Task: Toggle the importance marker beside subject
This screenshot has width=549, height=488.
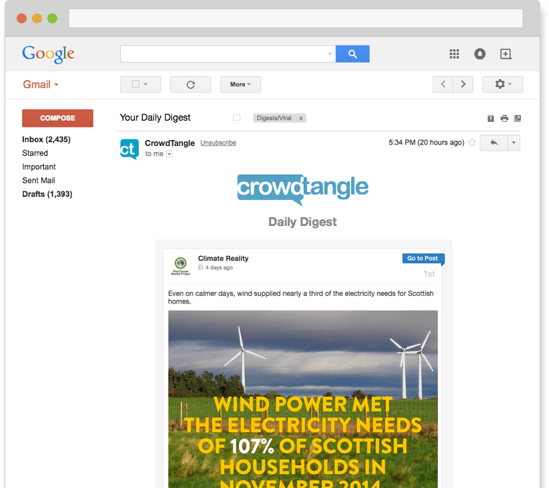Action: coord(237,118)
